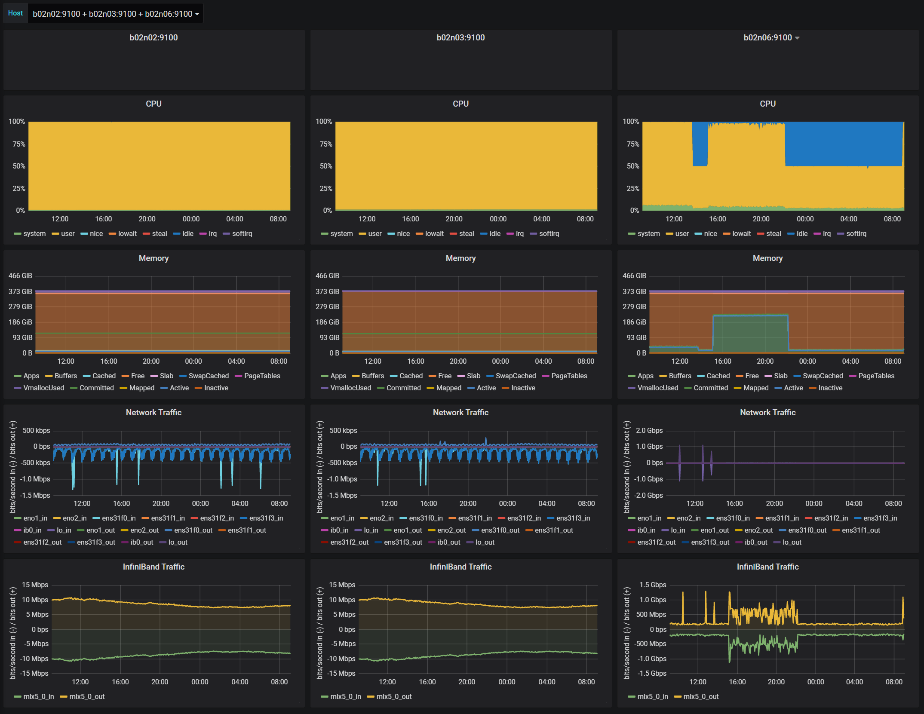Image resolution: width=924 pixels, height=714 pixels.
Task: Click the b02n02 InfiniBand Traffic panel title
Action: coord(153,567)
